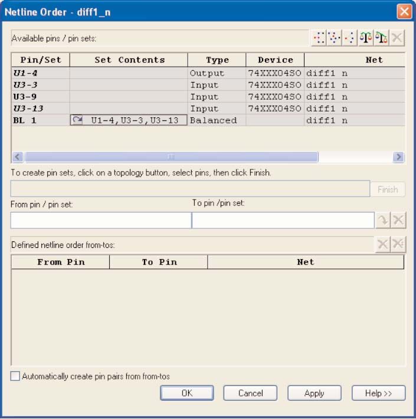The width and height of the screenshot is (416, 419).
Task: Select the level balance scale icon
Action: point(366,38)
